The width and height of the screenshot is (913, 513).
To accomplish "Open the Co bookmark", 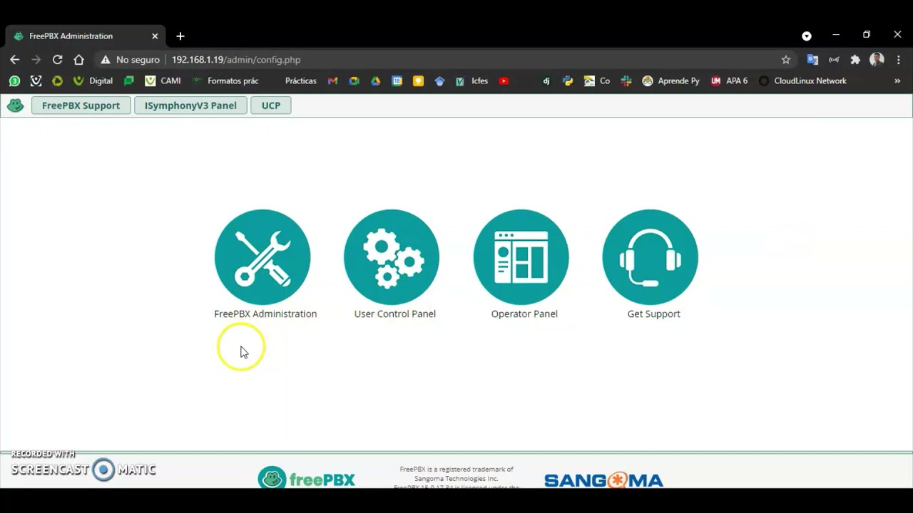I will pyautogui.click(x=597, y=81).
